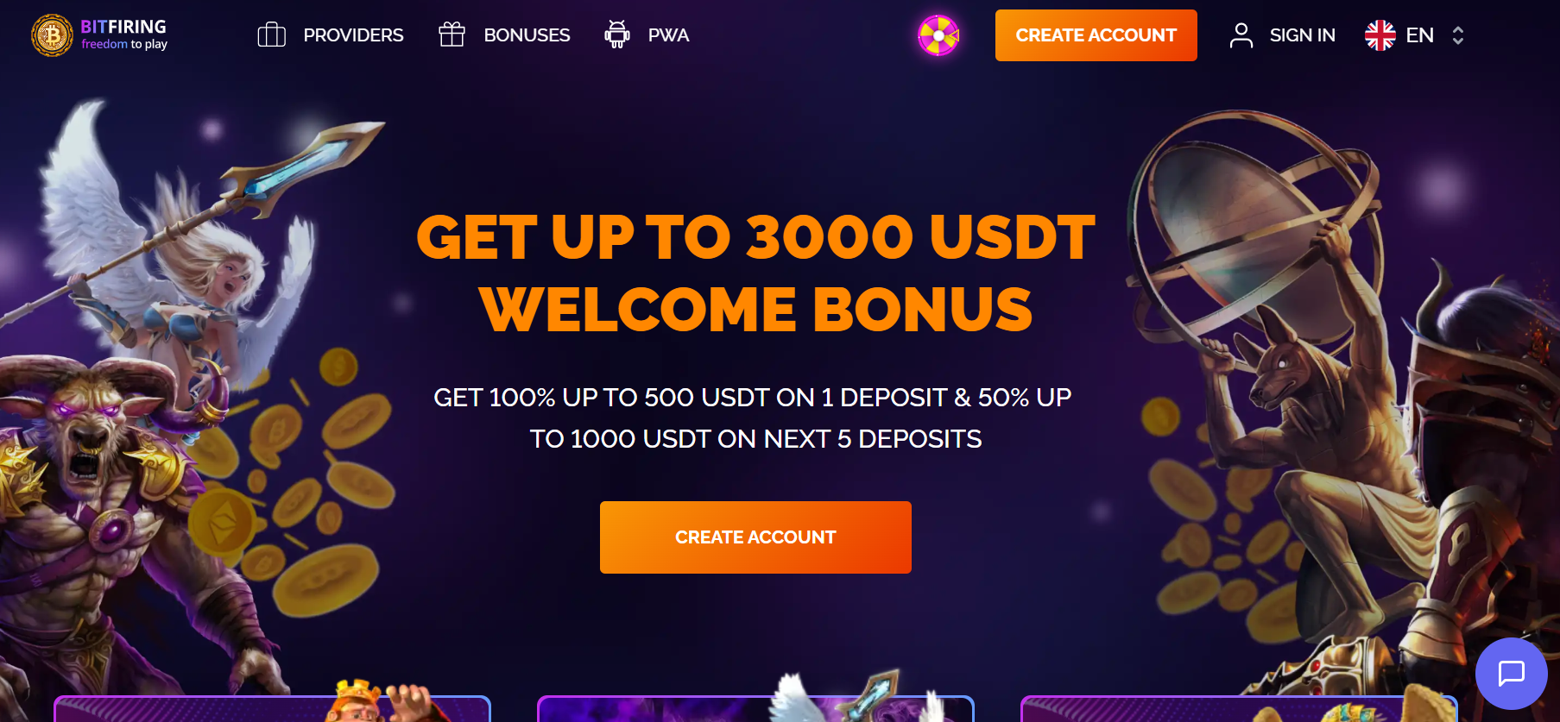The width and height of the screenshot is (1560, 722).
Task: Open the right game card thumbnail
Action: click(1239, 707)
